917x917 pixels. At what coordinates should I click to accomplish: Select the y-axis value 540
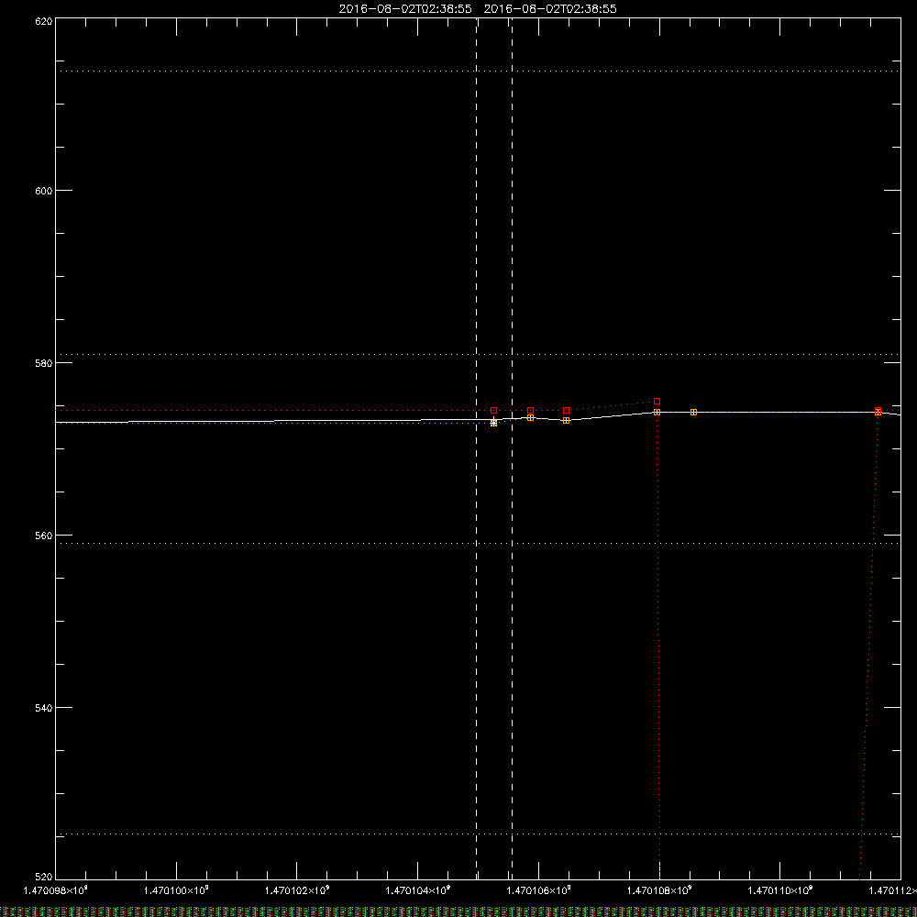click(x=44, y=708)
